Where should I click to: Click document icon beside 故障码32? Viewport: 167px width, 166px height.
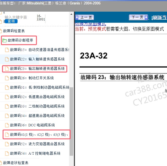7,97
